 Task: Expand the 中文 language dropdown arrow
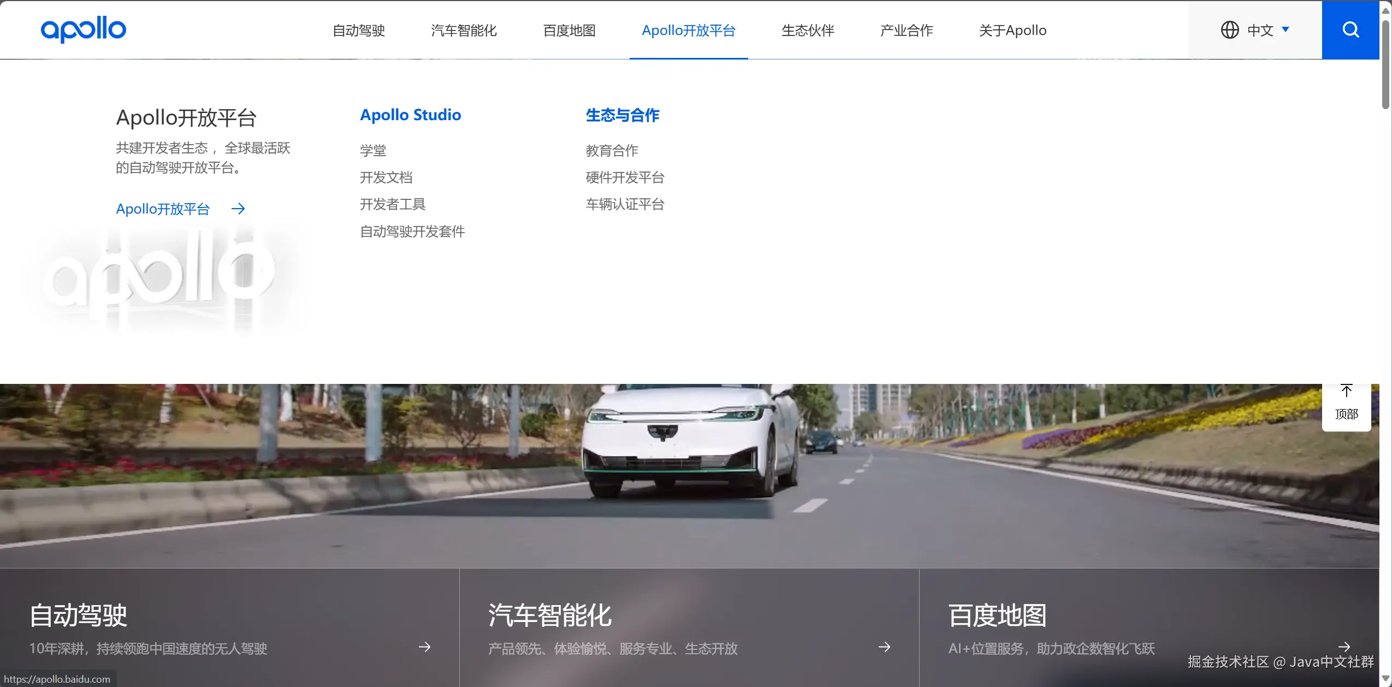point(1286,29)
